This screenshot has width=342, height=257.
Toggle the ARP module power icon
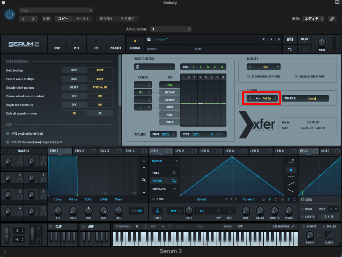point(83,227)
